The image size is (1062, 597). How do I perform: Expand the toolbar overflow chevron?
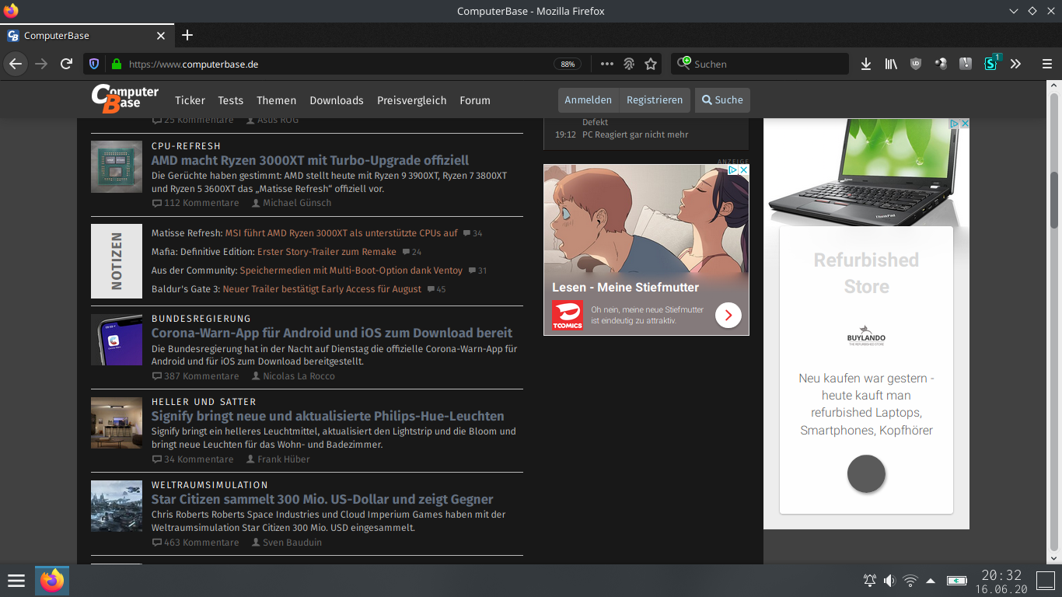(1015, 64)
